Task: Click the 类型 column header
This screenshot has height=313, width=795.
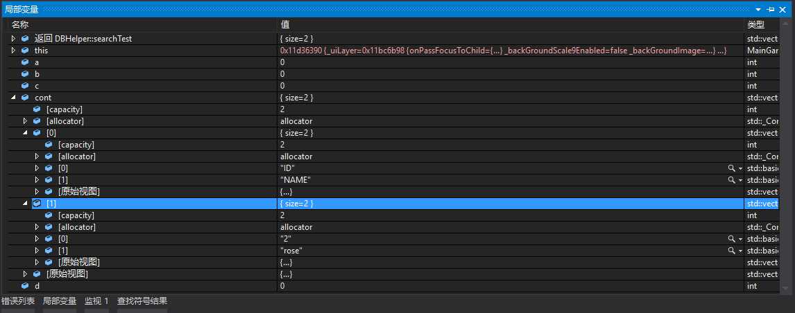Action: click(x=762, y=24)
